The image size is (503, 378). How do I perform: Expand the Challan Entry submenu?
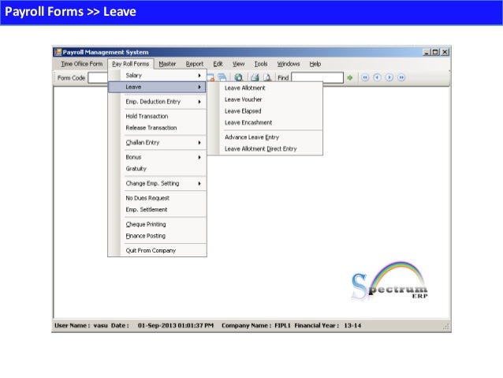tap(157, 142)
